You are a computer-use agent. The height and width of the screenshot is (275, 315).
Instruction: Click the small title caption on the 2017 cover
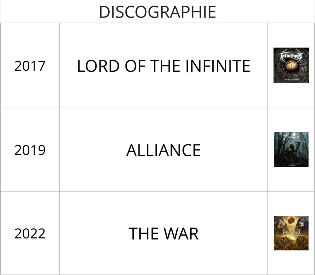tap(291, 80)
